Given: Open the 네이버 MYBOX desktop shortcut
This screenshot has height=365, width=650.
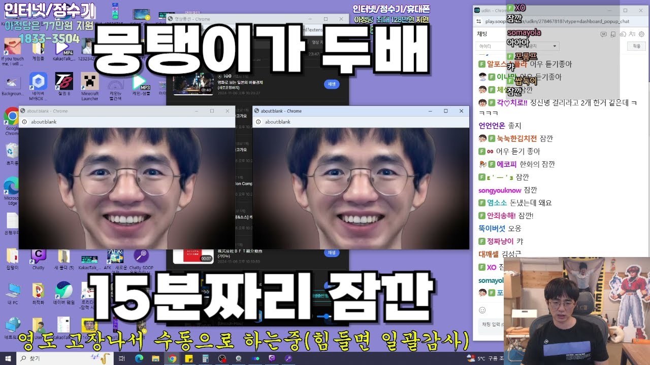Looking at the screenshot, I should (38, 86).
